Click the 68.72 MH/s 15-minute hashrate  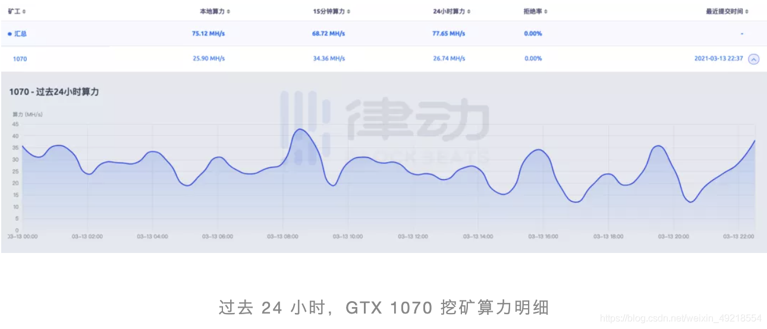(x=329, y=34)
